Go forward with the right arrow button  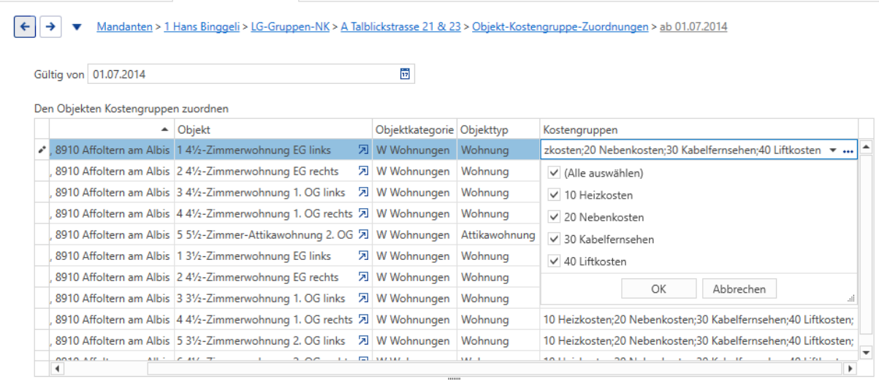click(x=50, y=27)
